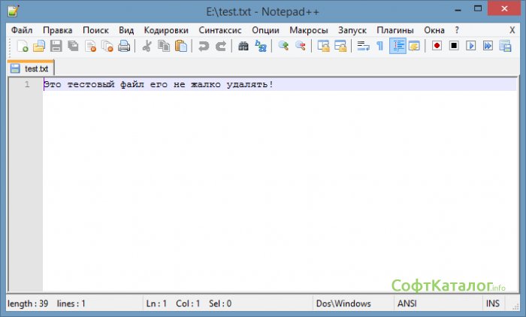The height and width of the screenshot is (317, 526).
Task: Open the Кодировки menu
Action: 167,30
